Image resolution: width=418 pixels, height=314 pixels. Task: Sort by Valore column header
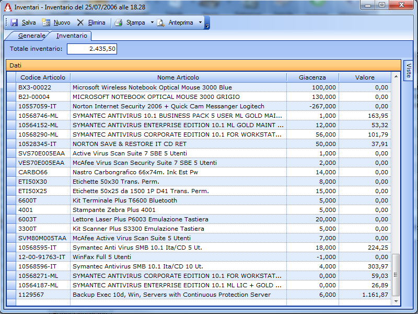tap(365, 77)
